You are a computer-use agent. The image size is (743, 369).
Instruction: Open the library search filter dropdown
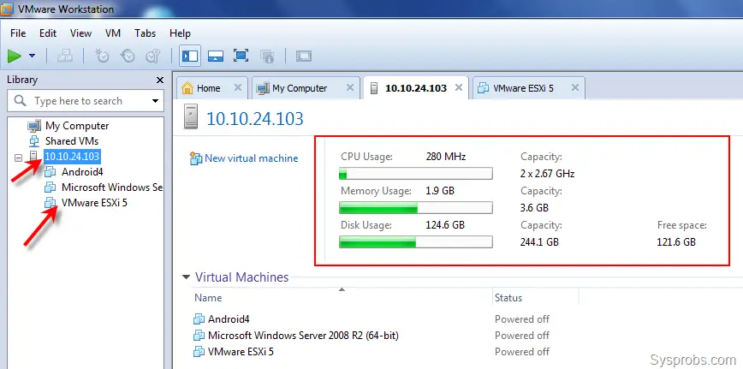coord(156,101)
